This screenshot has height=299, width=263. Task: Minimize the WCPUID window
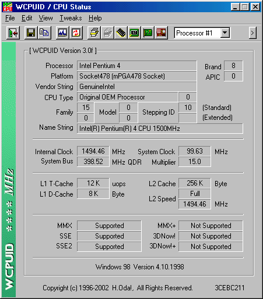(x=235, y=7)
